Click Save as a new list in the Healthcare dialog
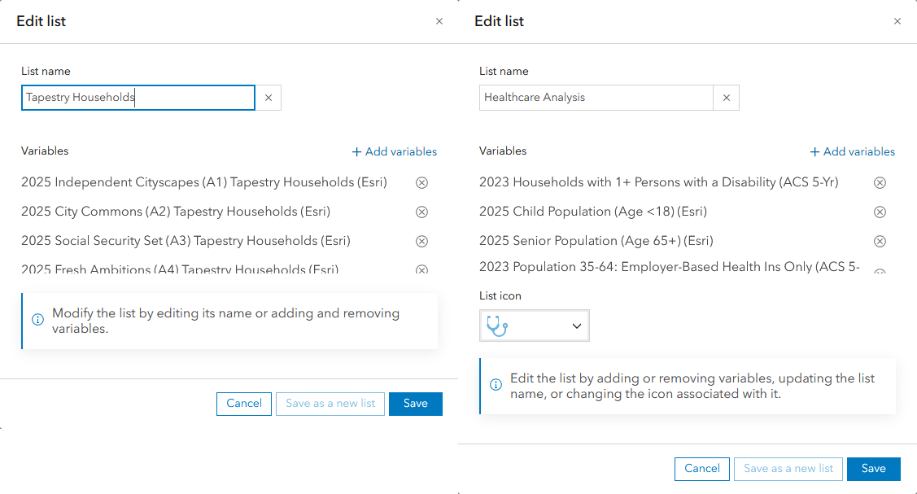917x494 pixels. (788, 469)
